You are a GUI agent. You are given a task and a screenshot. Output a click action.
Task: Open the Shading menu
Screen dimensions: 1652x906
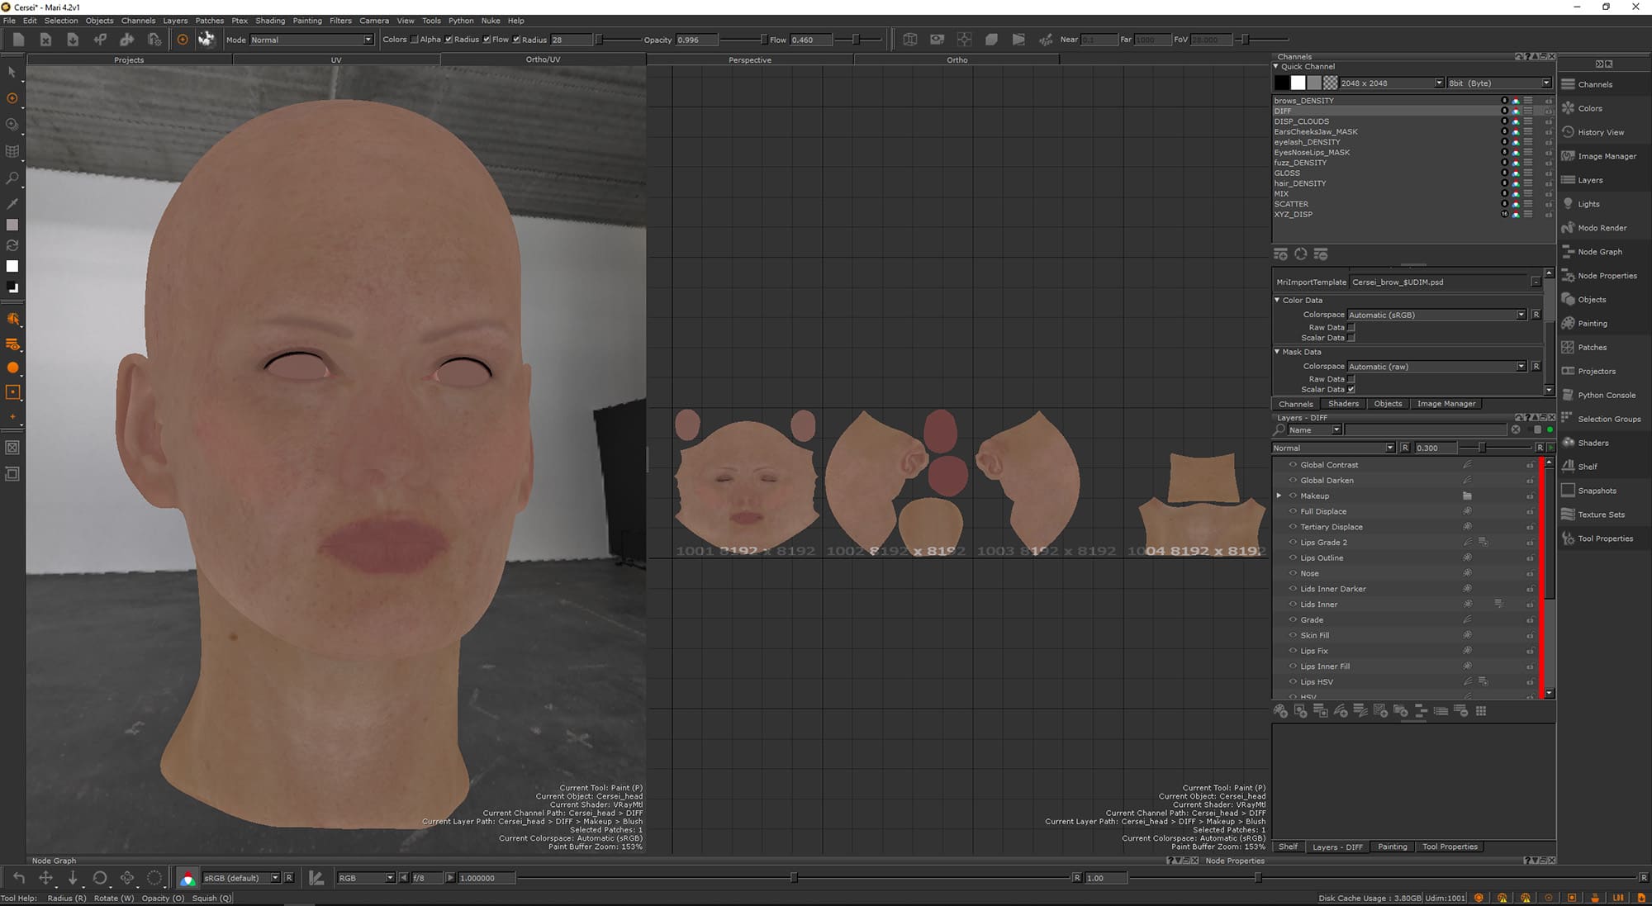269,21
